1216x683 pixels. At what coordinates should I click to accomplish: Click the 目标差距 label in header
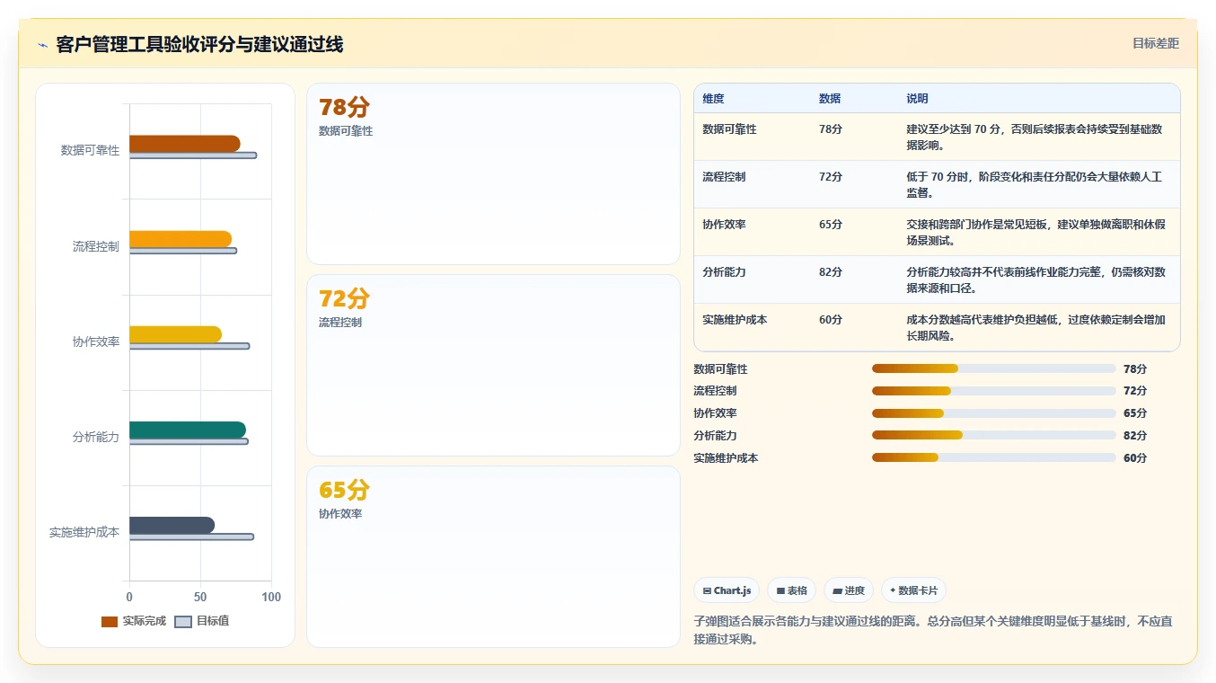1155,43
